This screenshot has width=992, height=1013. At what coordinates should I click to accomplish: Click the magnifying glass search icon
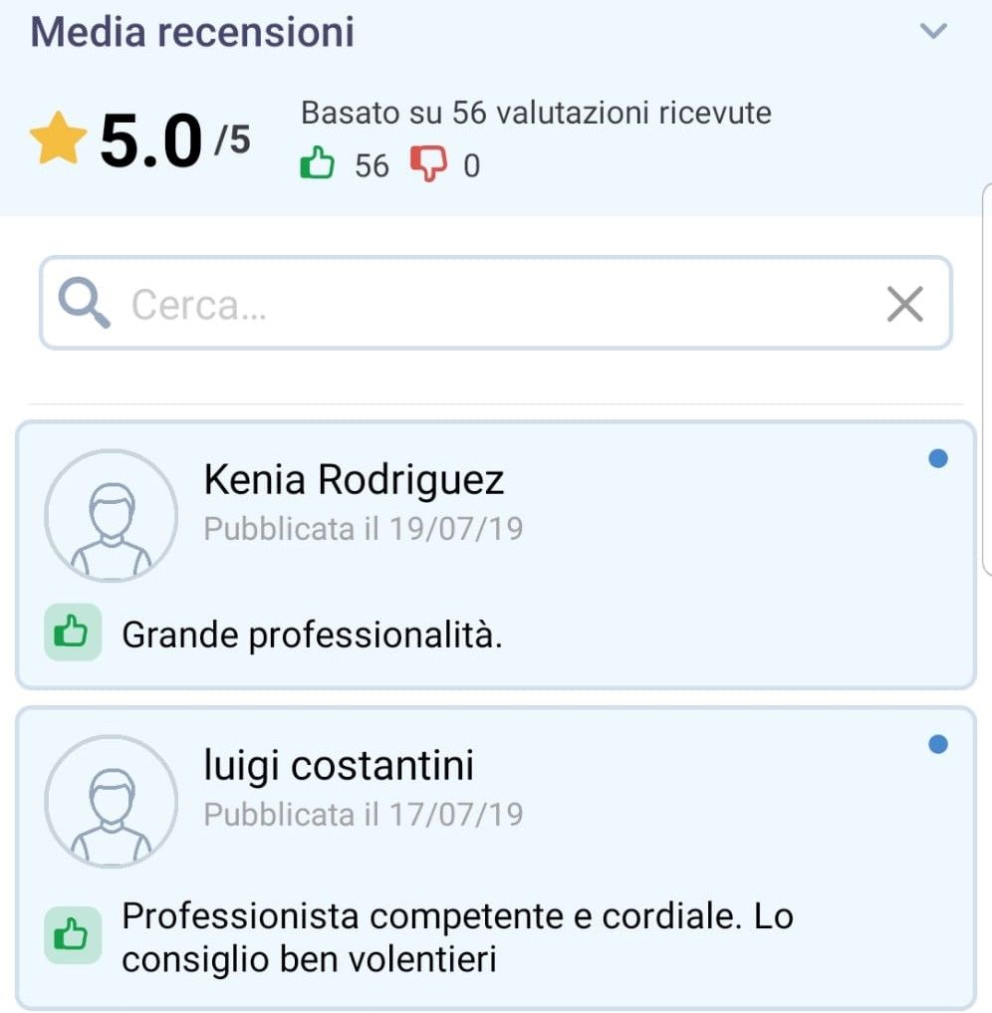click(x=84, y=304)
